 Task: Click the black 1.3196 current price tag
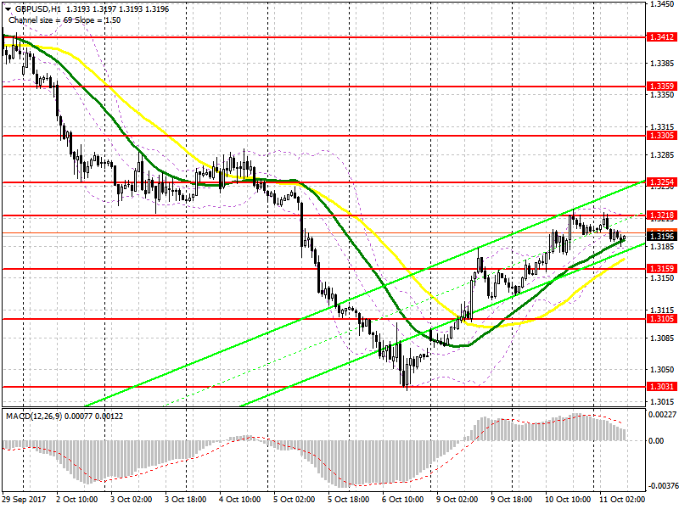pos(661,237)
